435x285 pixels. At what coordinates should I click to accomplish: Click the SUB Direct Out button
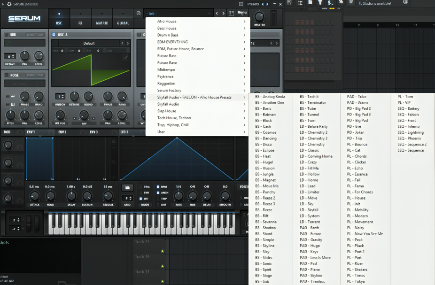36,35
